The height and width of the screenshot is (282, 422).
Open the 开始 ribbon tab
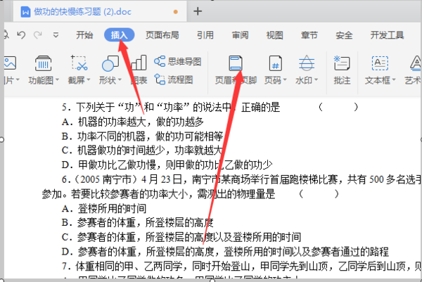click(x=84, y=35)
